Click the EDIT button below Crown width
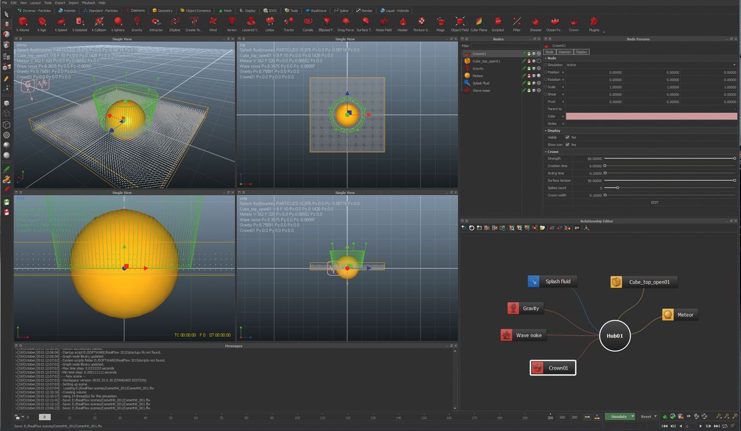 pyautogui.click(x=655, y=202)
